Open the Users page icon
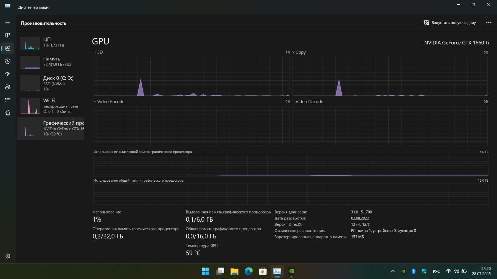This screenshot has height=279, width=497. point(8,87)
